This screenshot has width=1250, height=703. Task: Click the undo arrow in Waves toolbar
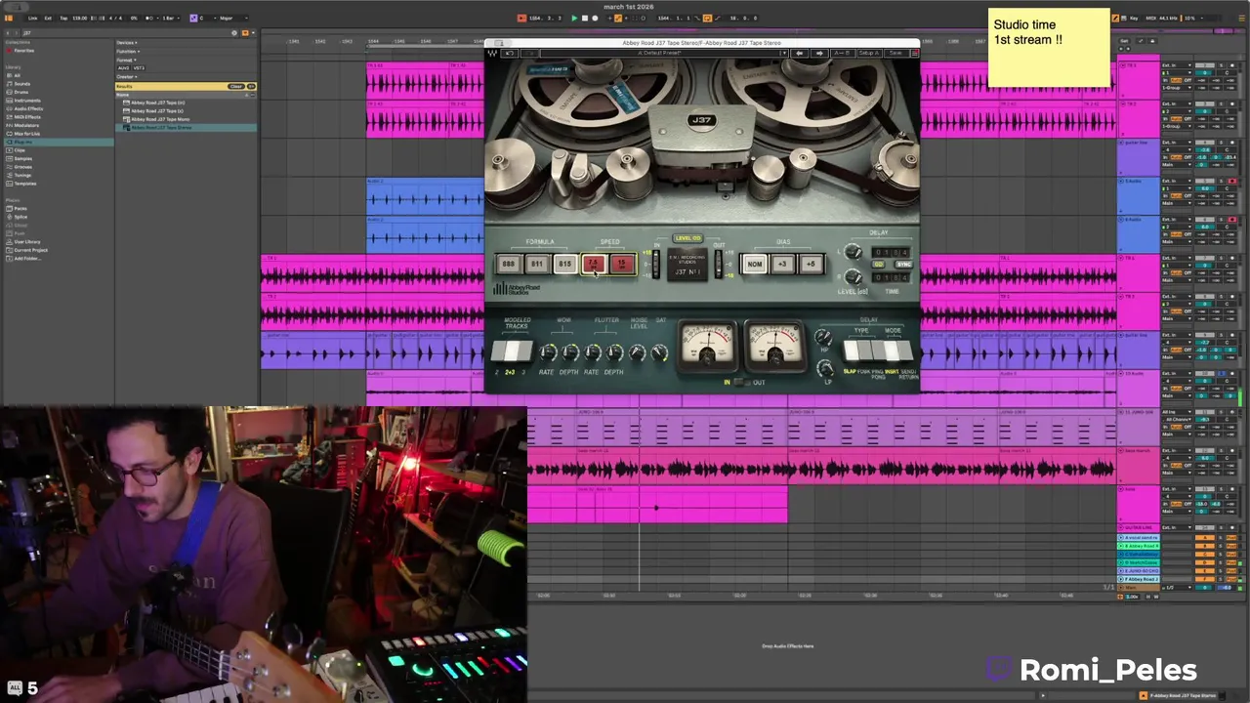pos(509,53)
